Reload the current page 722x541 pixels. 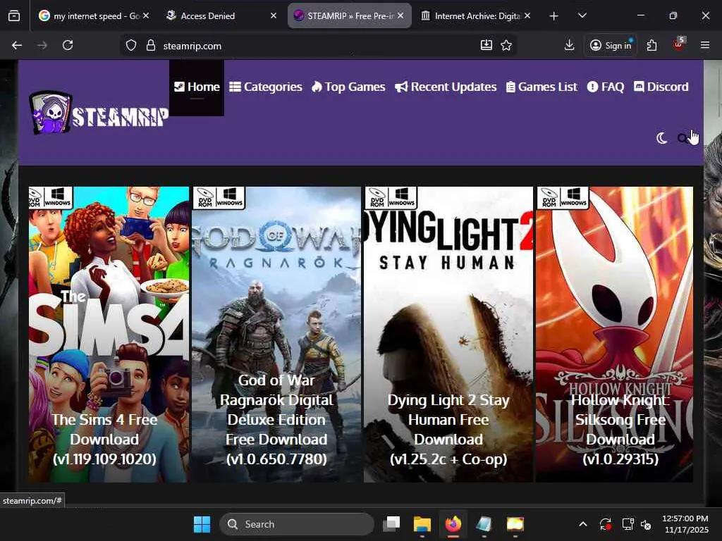68,45
